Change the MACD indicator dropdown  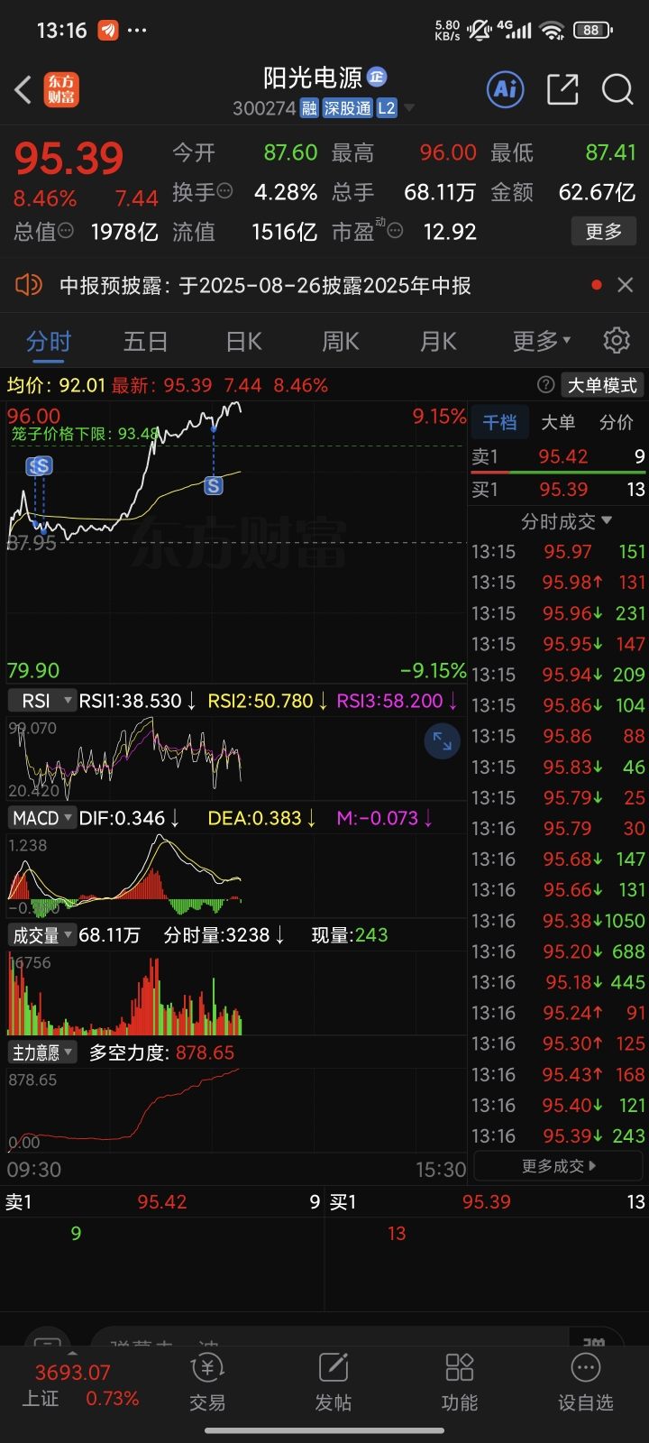click(41, 818)
